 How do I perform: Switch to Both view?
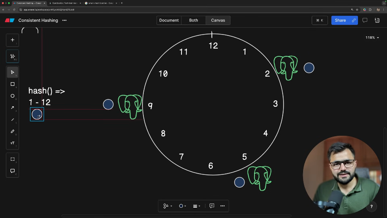pyautogui.click(x=193, y=20)
